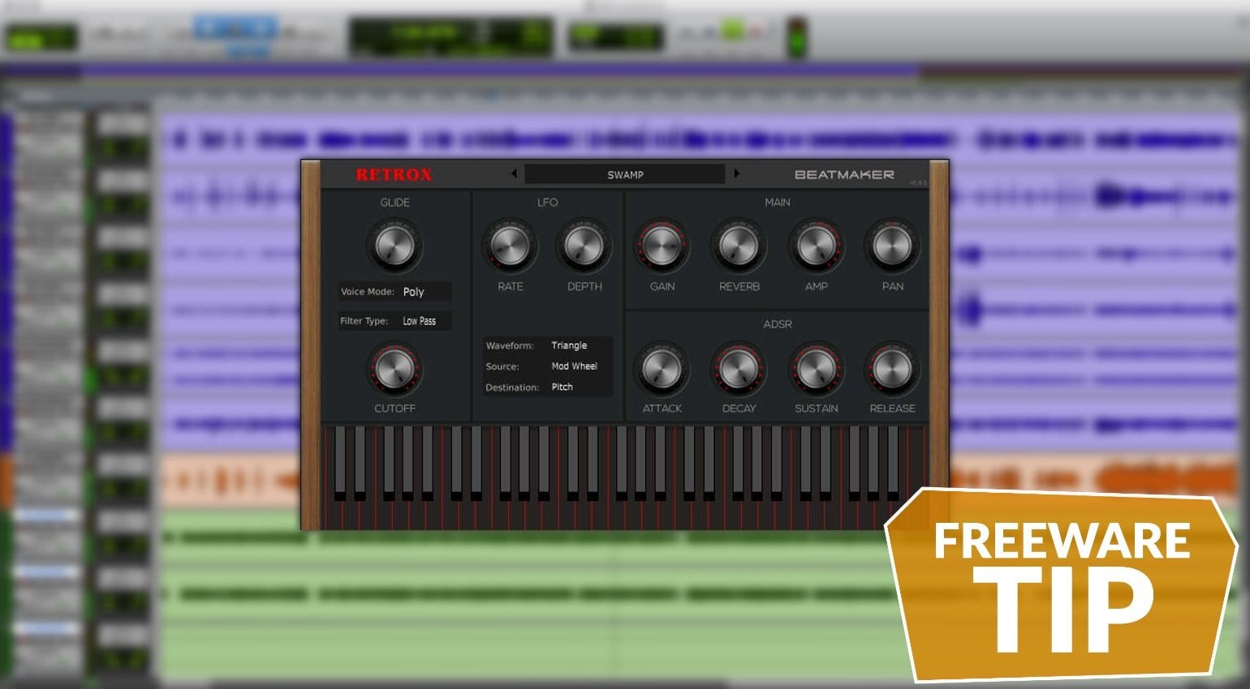Click the ADSR section label
1250x689 pixels.
point(777,324)
